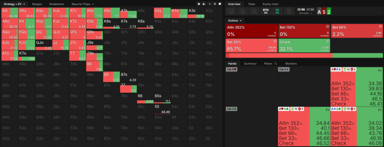
Task: Select the QQ hand cell
Action: click(43, 34)
